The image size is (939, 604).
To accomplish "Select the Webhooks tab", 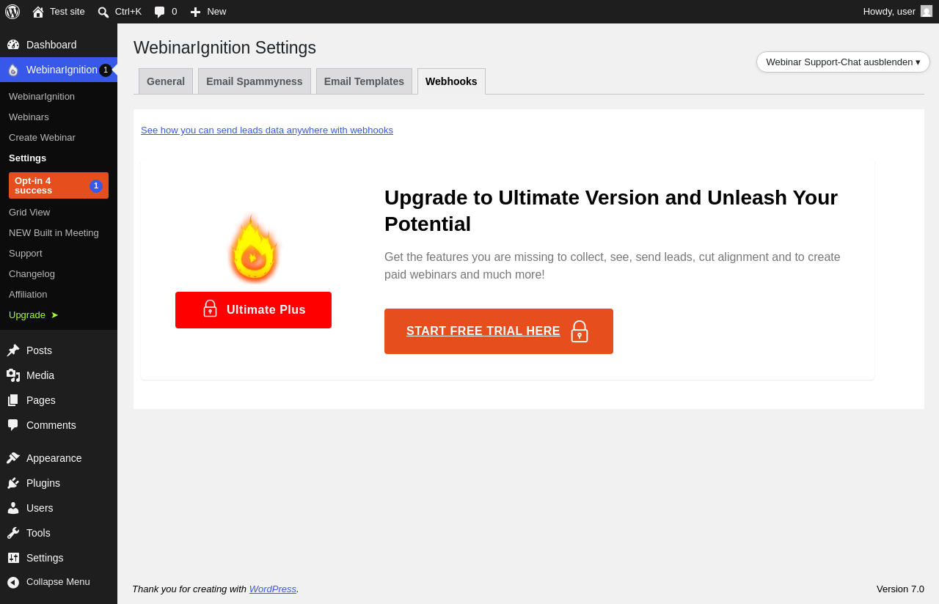I will coord(451,81).
